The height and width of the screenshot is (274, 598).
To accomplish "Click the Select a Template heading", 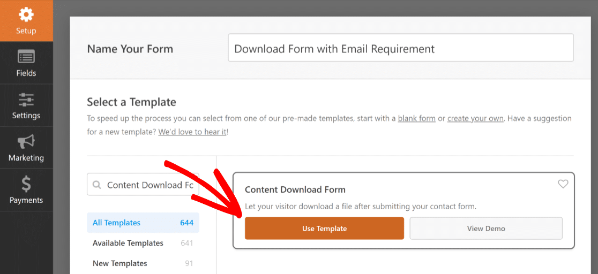I will coord(132,102).
